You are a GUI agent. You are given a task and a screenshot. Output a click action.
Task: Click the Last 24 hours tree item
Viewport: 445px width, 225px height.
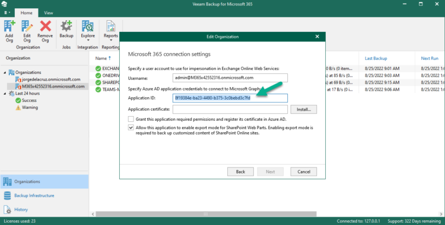point(24,94)
